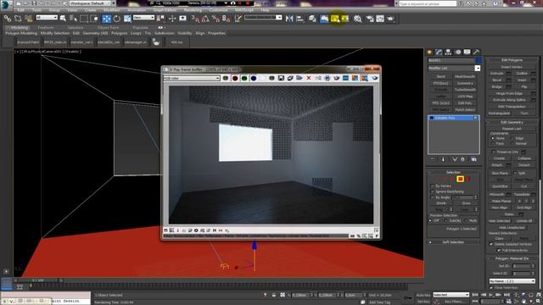The width and height of the screenshot is (543, 305).
Task: Select Element sub-object level icon
Action: click(x=467, y=179)
